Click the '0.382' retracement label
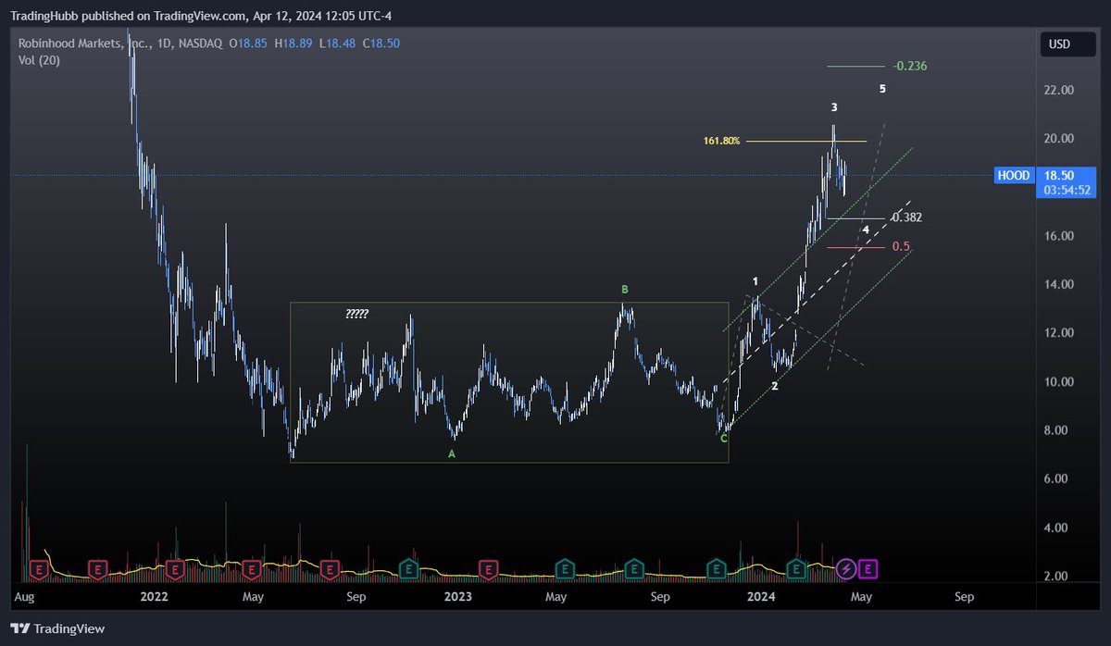 pyautogui.click(x=906, y=217)
